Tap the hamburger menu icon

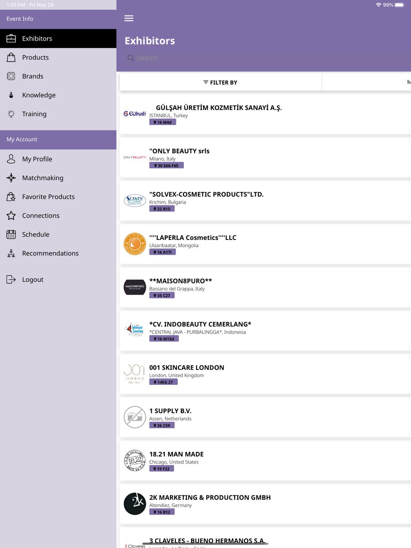(x=129, y=18)
